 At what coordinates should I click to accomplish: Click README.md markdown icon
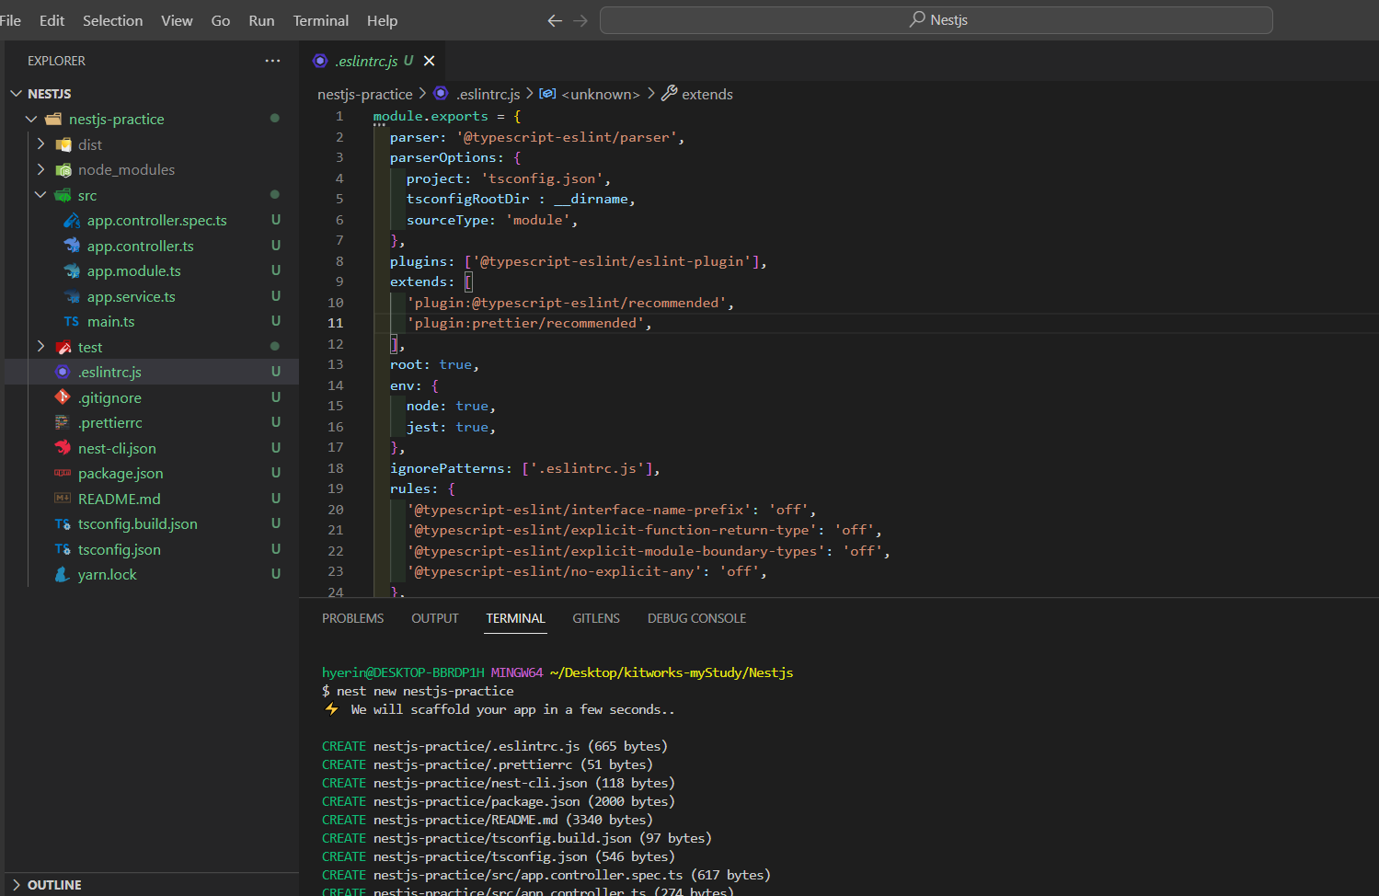pyautogui.click(x=63, y=499)
